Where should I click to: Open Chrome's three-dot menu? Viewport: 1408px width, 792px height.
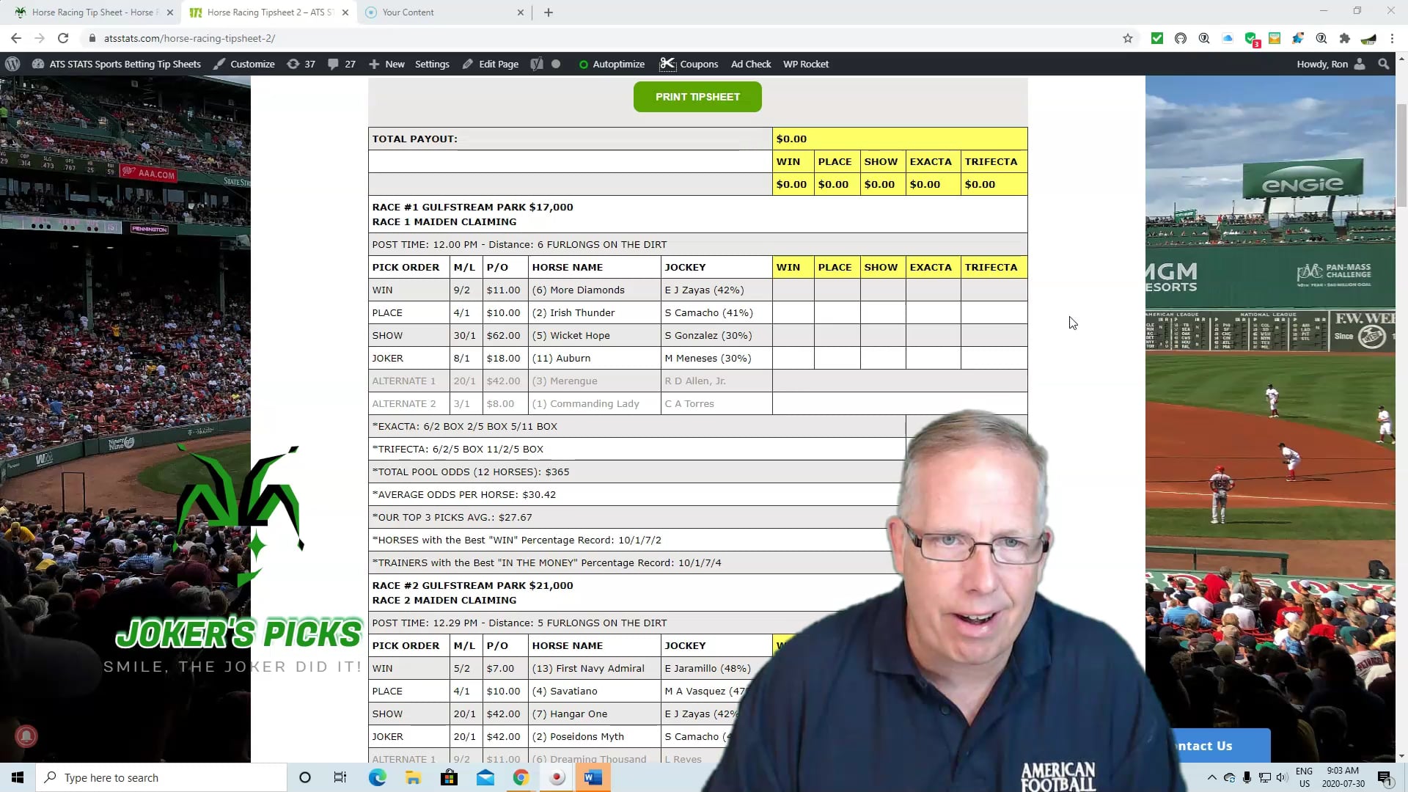(1392, 38)
